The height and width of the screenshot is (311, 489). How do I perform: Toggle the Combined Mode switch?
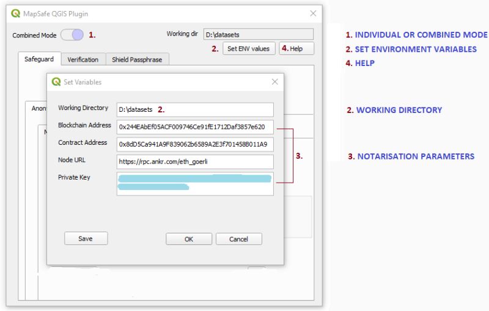72,35
